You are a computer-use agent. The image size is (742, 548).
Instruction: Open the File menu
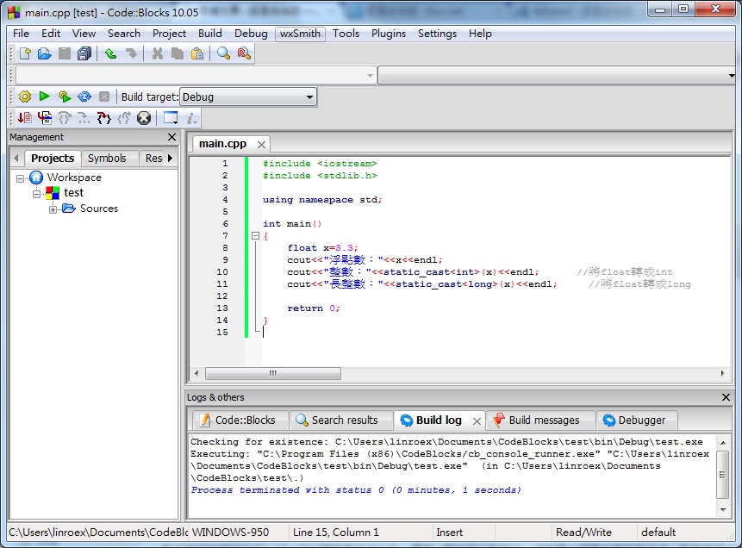tap(21, 34)
